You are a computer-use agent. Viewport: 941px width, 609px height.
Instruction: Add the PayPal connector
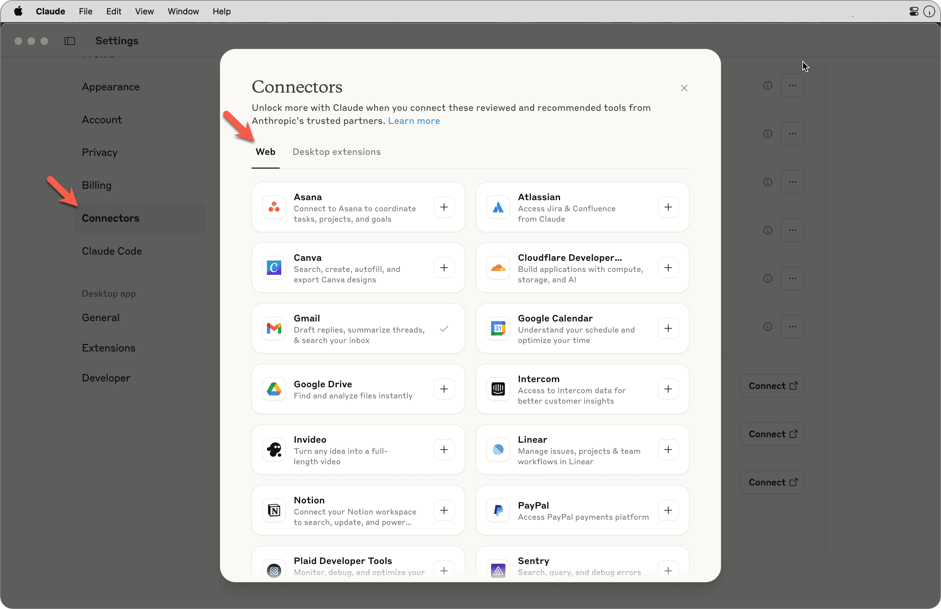pos(668,510)
